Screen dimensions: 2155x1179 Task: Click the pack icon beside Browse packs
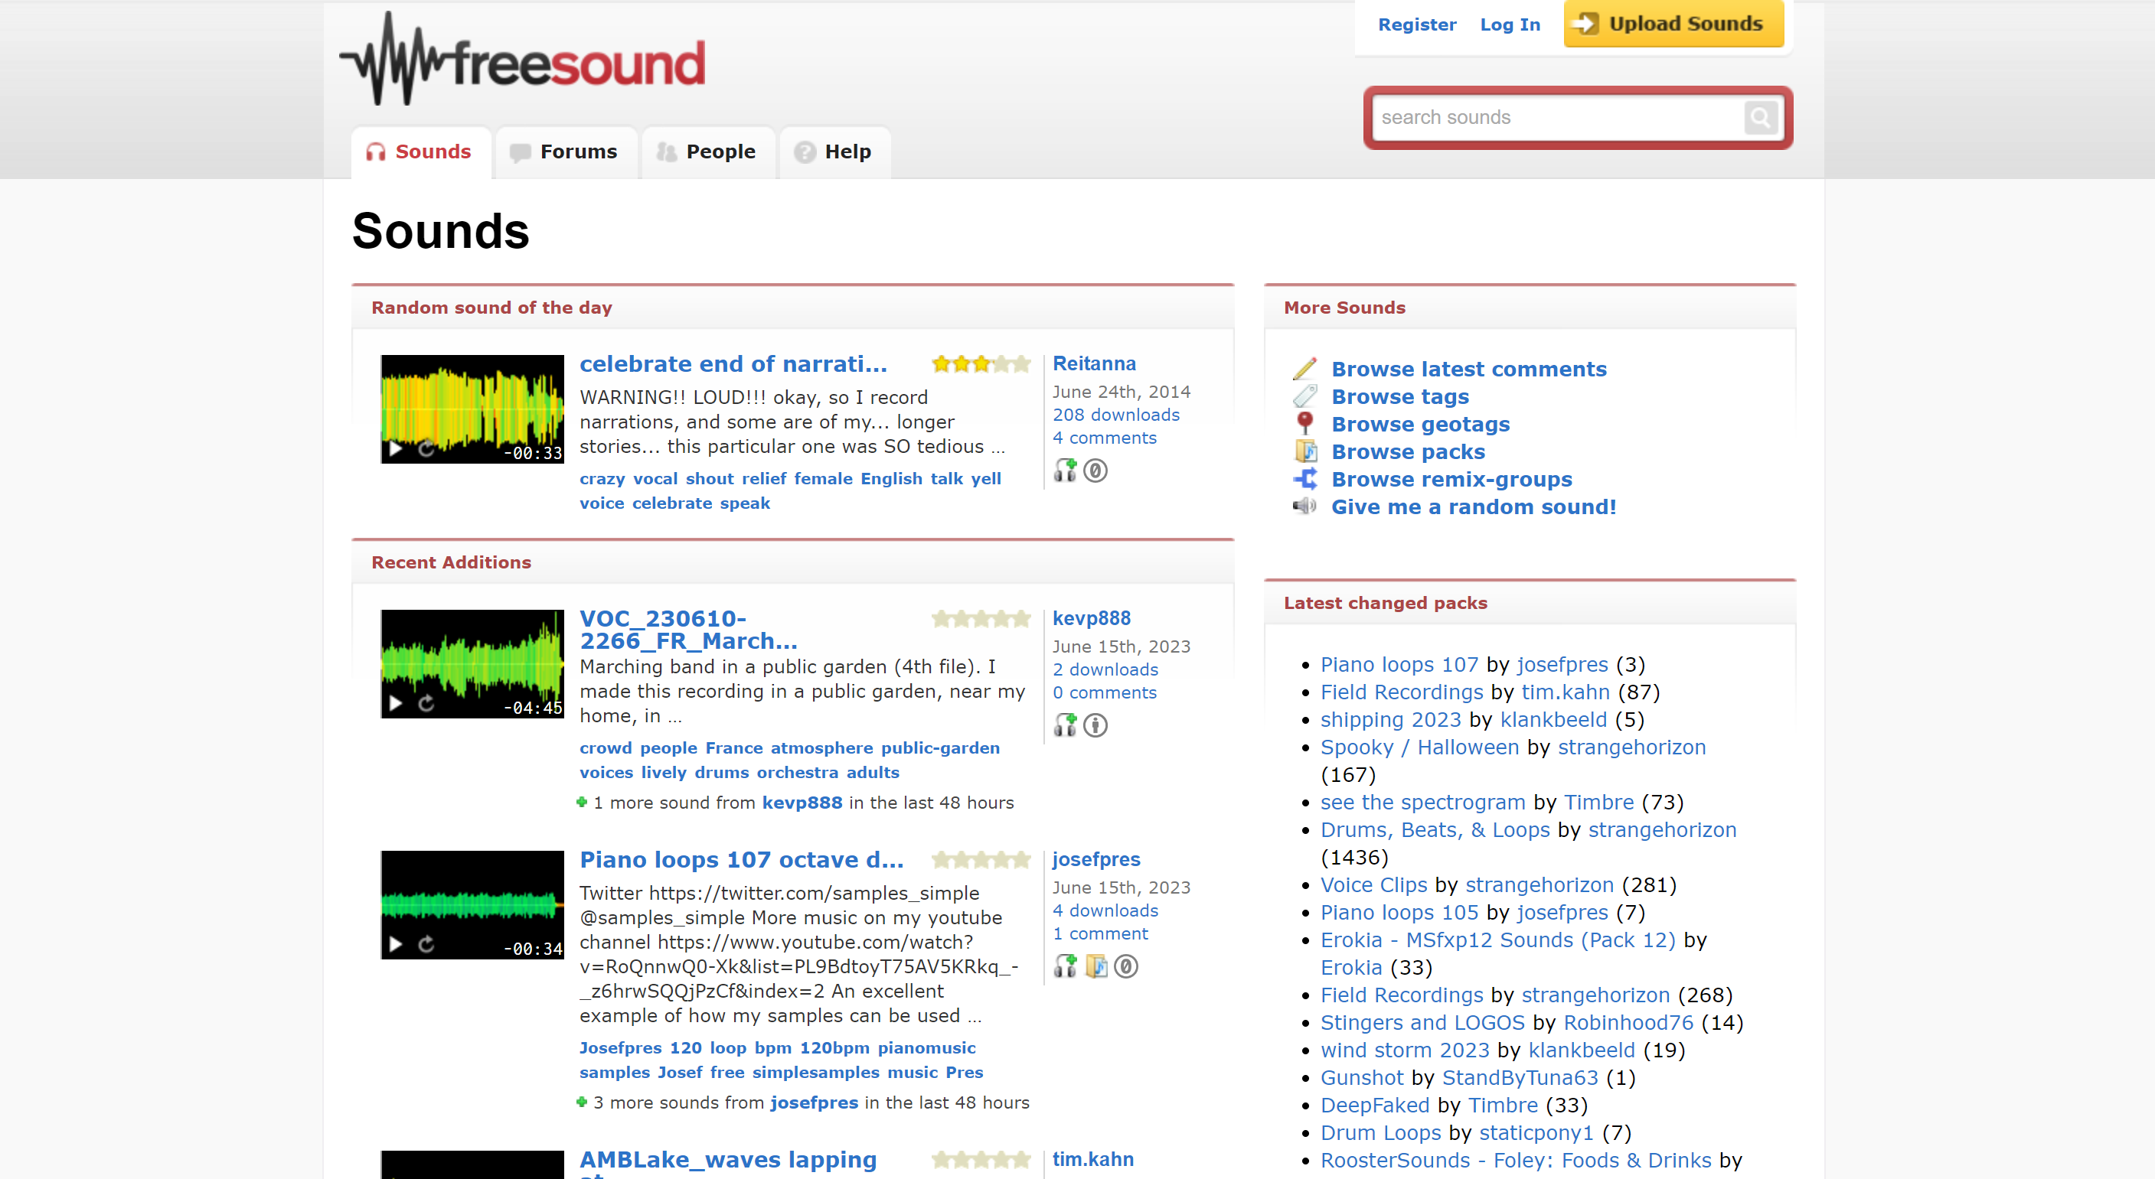pyautogui.click(x=1304, y=451)
